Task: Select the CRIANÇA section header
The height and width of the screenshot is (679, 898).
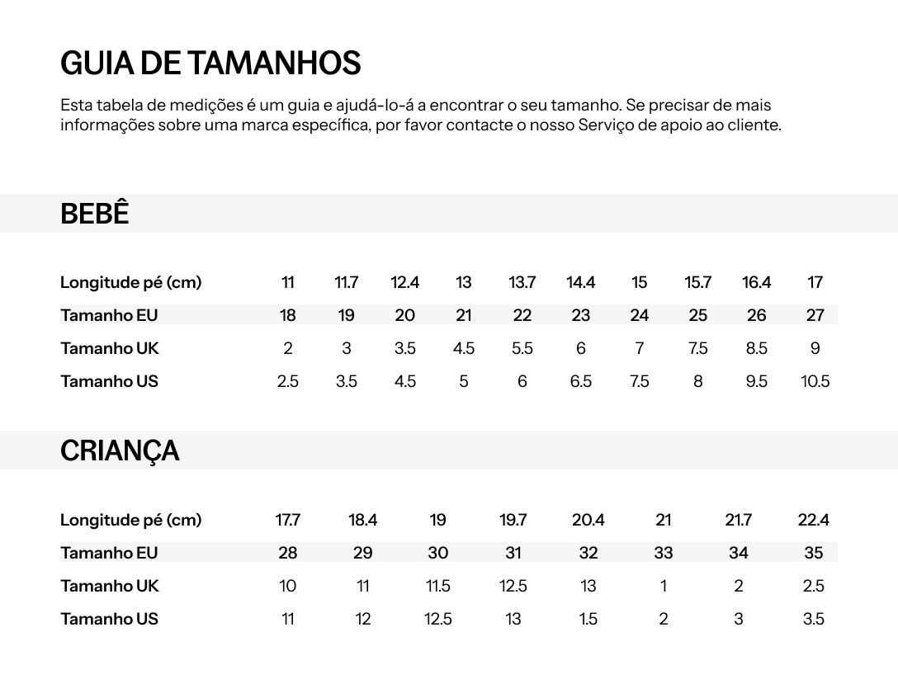Action: [x=120, y=451]
